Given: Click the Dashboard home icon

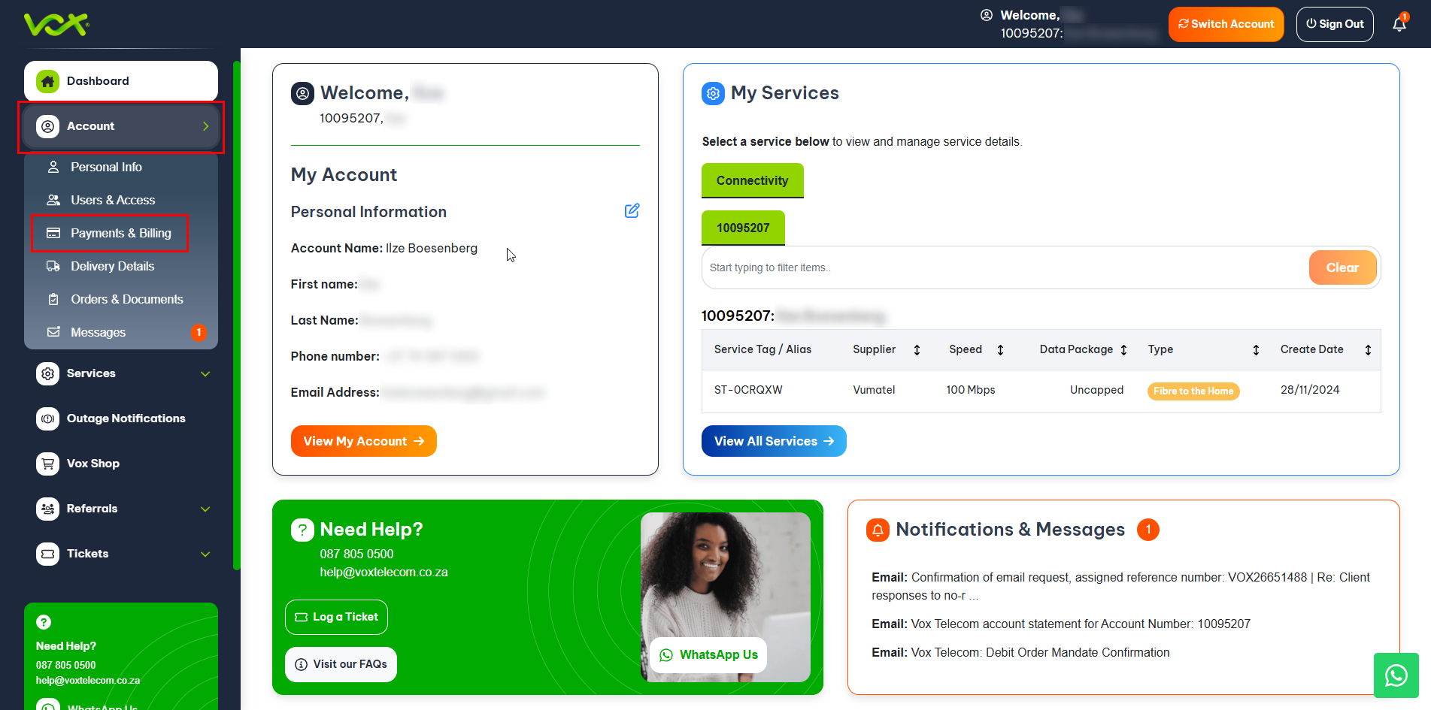Looking at the screenshot, I should tap(48, 81).
